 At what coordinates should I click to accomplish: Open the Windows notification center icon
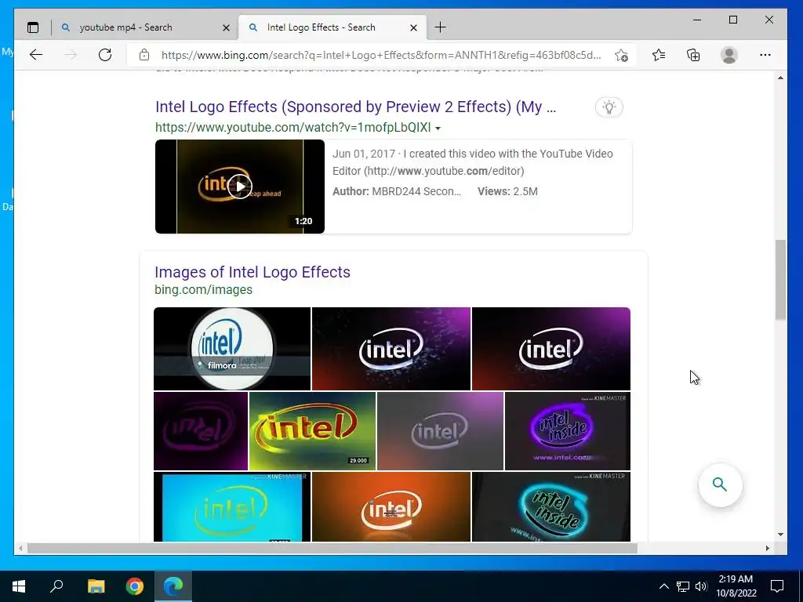click(777, 586)
